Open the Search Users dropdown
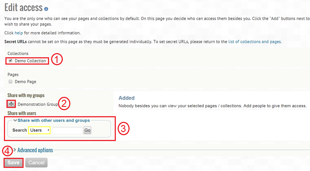Image resolution: width=310 pixels, height=171 pixels. [39, 130]
